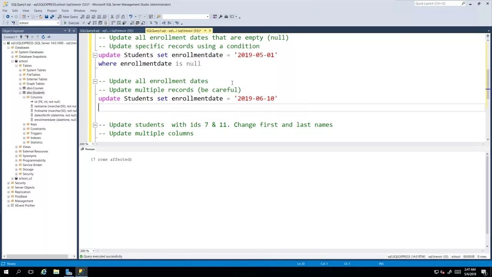
Task: Refresh Object Explorer using the refresh icon
Action: pyautogui.click(x=43, y=37)
